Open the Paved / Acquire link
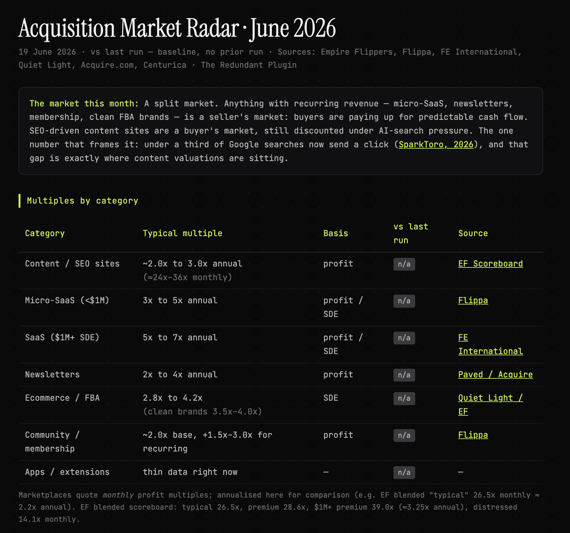The width and height of the screenshot is (570, 533). tap(495, 375)
